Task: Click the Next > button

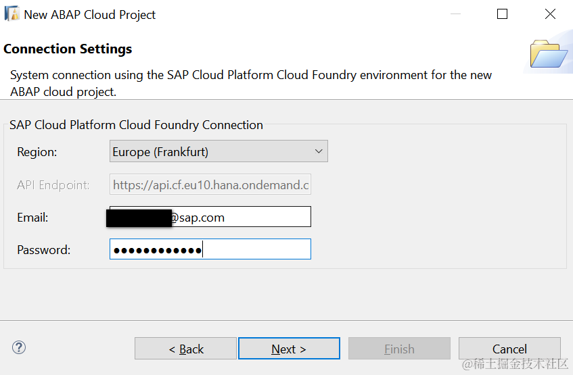Action: point(289,349)
